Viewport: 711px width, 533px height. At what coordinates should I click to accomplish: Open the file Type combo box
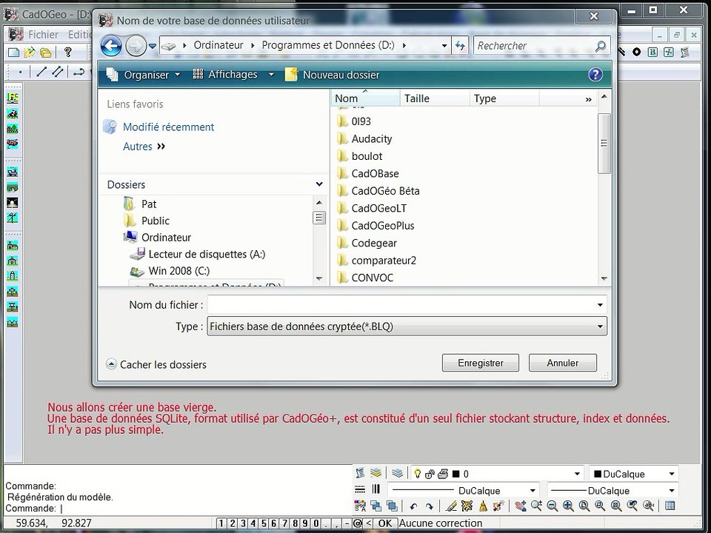click(407, 326)
